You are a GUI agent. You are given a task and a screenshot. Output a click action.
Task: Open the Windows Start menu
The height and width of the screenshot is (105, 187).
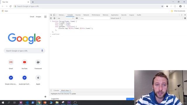[x=3, y=102]
